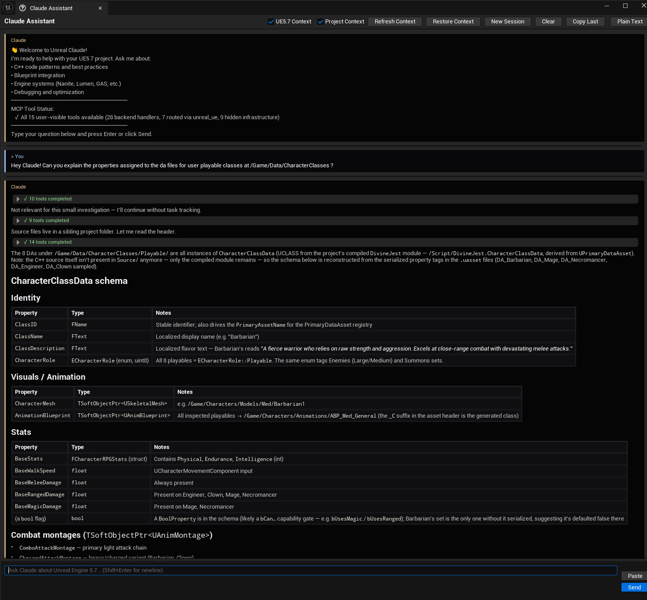Click the Stats section heading
This screenshot has height=600, width=647.
pos(21,432)
